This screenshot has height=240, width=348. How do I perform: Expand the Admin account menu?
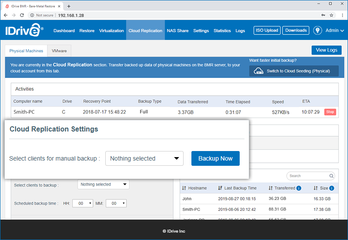pyautogui.click(x=335, y=30)
